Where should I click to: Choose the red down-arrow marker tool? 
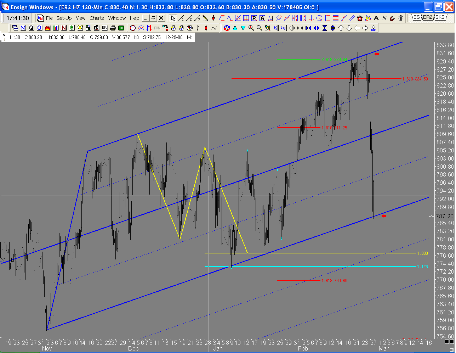[x=213, y=18]
